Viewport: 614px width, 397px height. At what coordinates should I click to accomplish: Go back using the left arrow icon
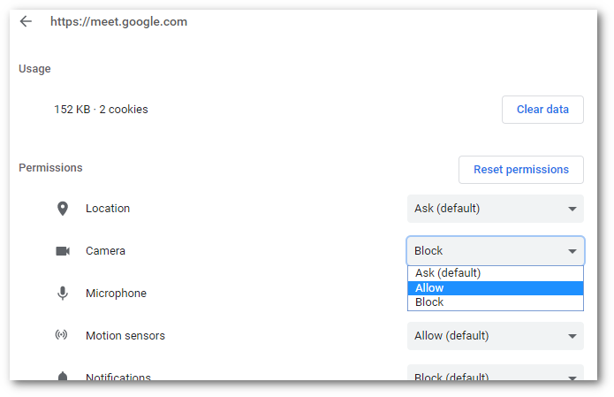(26, 21)
